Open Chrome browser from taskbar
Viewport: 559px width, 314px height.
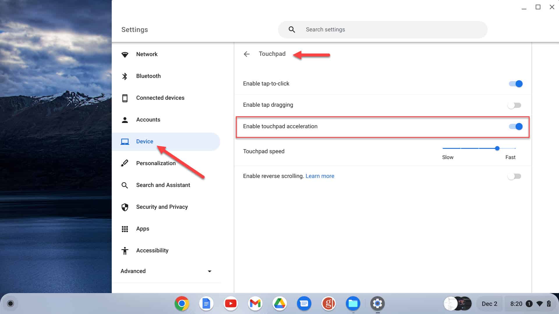pos(182,303)
